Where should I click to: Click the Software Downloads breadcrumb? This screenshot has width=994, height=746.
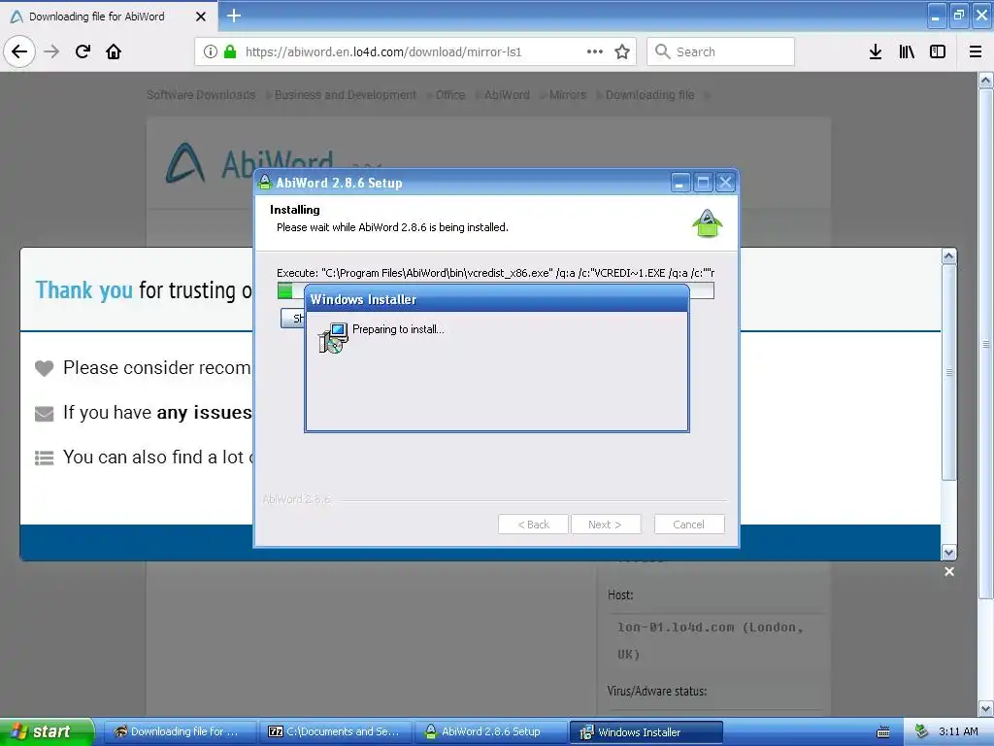tap(201, 94)
